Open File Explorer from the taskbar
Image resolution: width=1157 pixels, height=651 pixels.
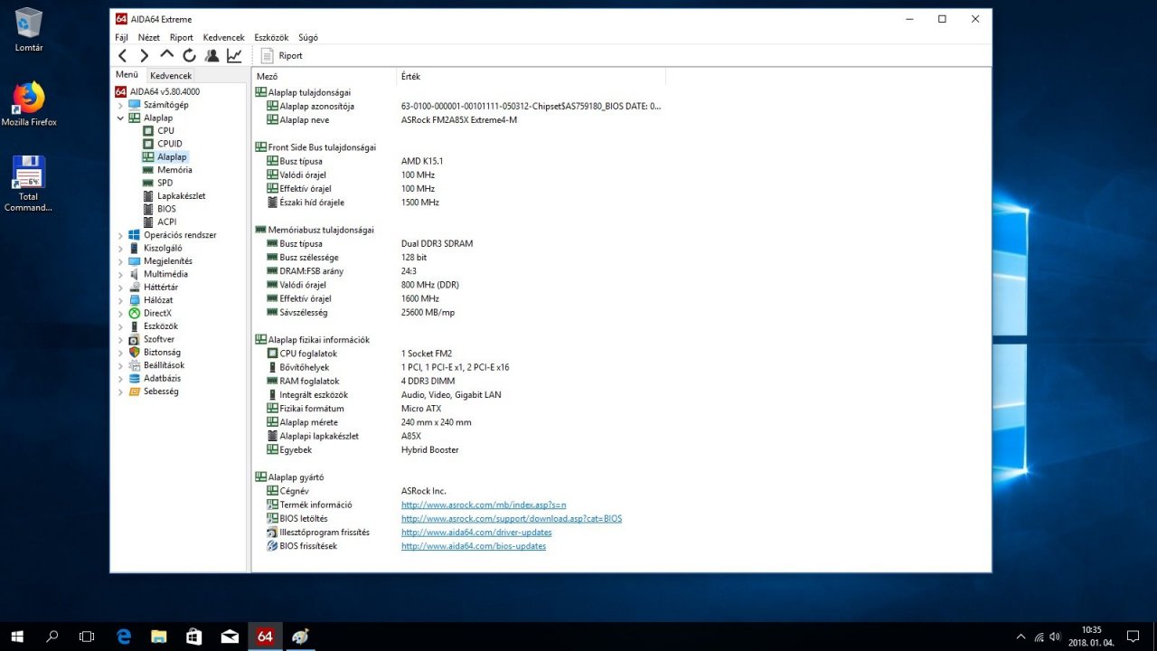click(159, 637)
